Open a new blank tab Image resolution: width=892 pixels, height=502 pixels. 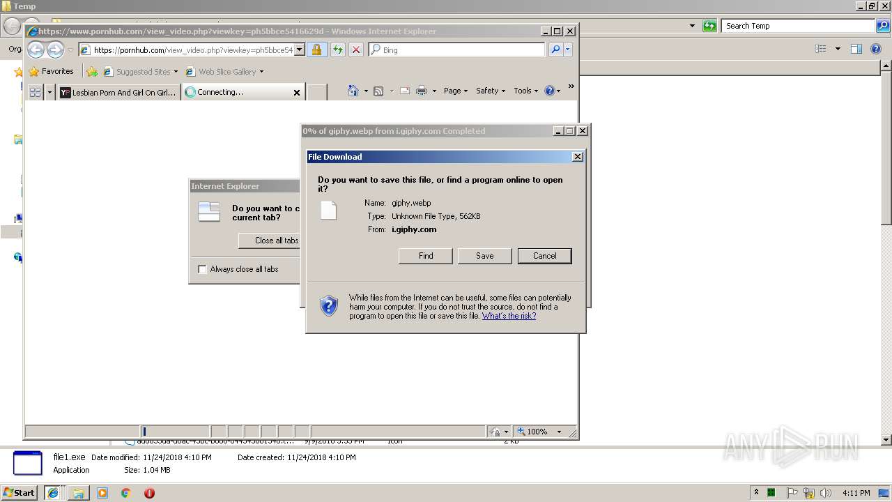click(316, 92)
